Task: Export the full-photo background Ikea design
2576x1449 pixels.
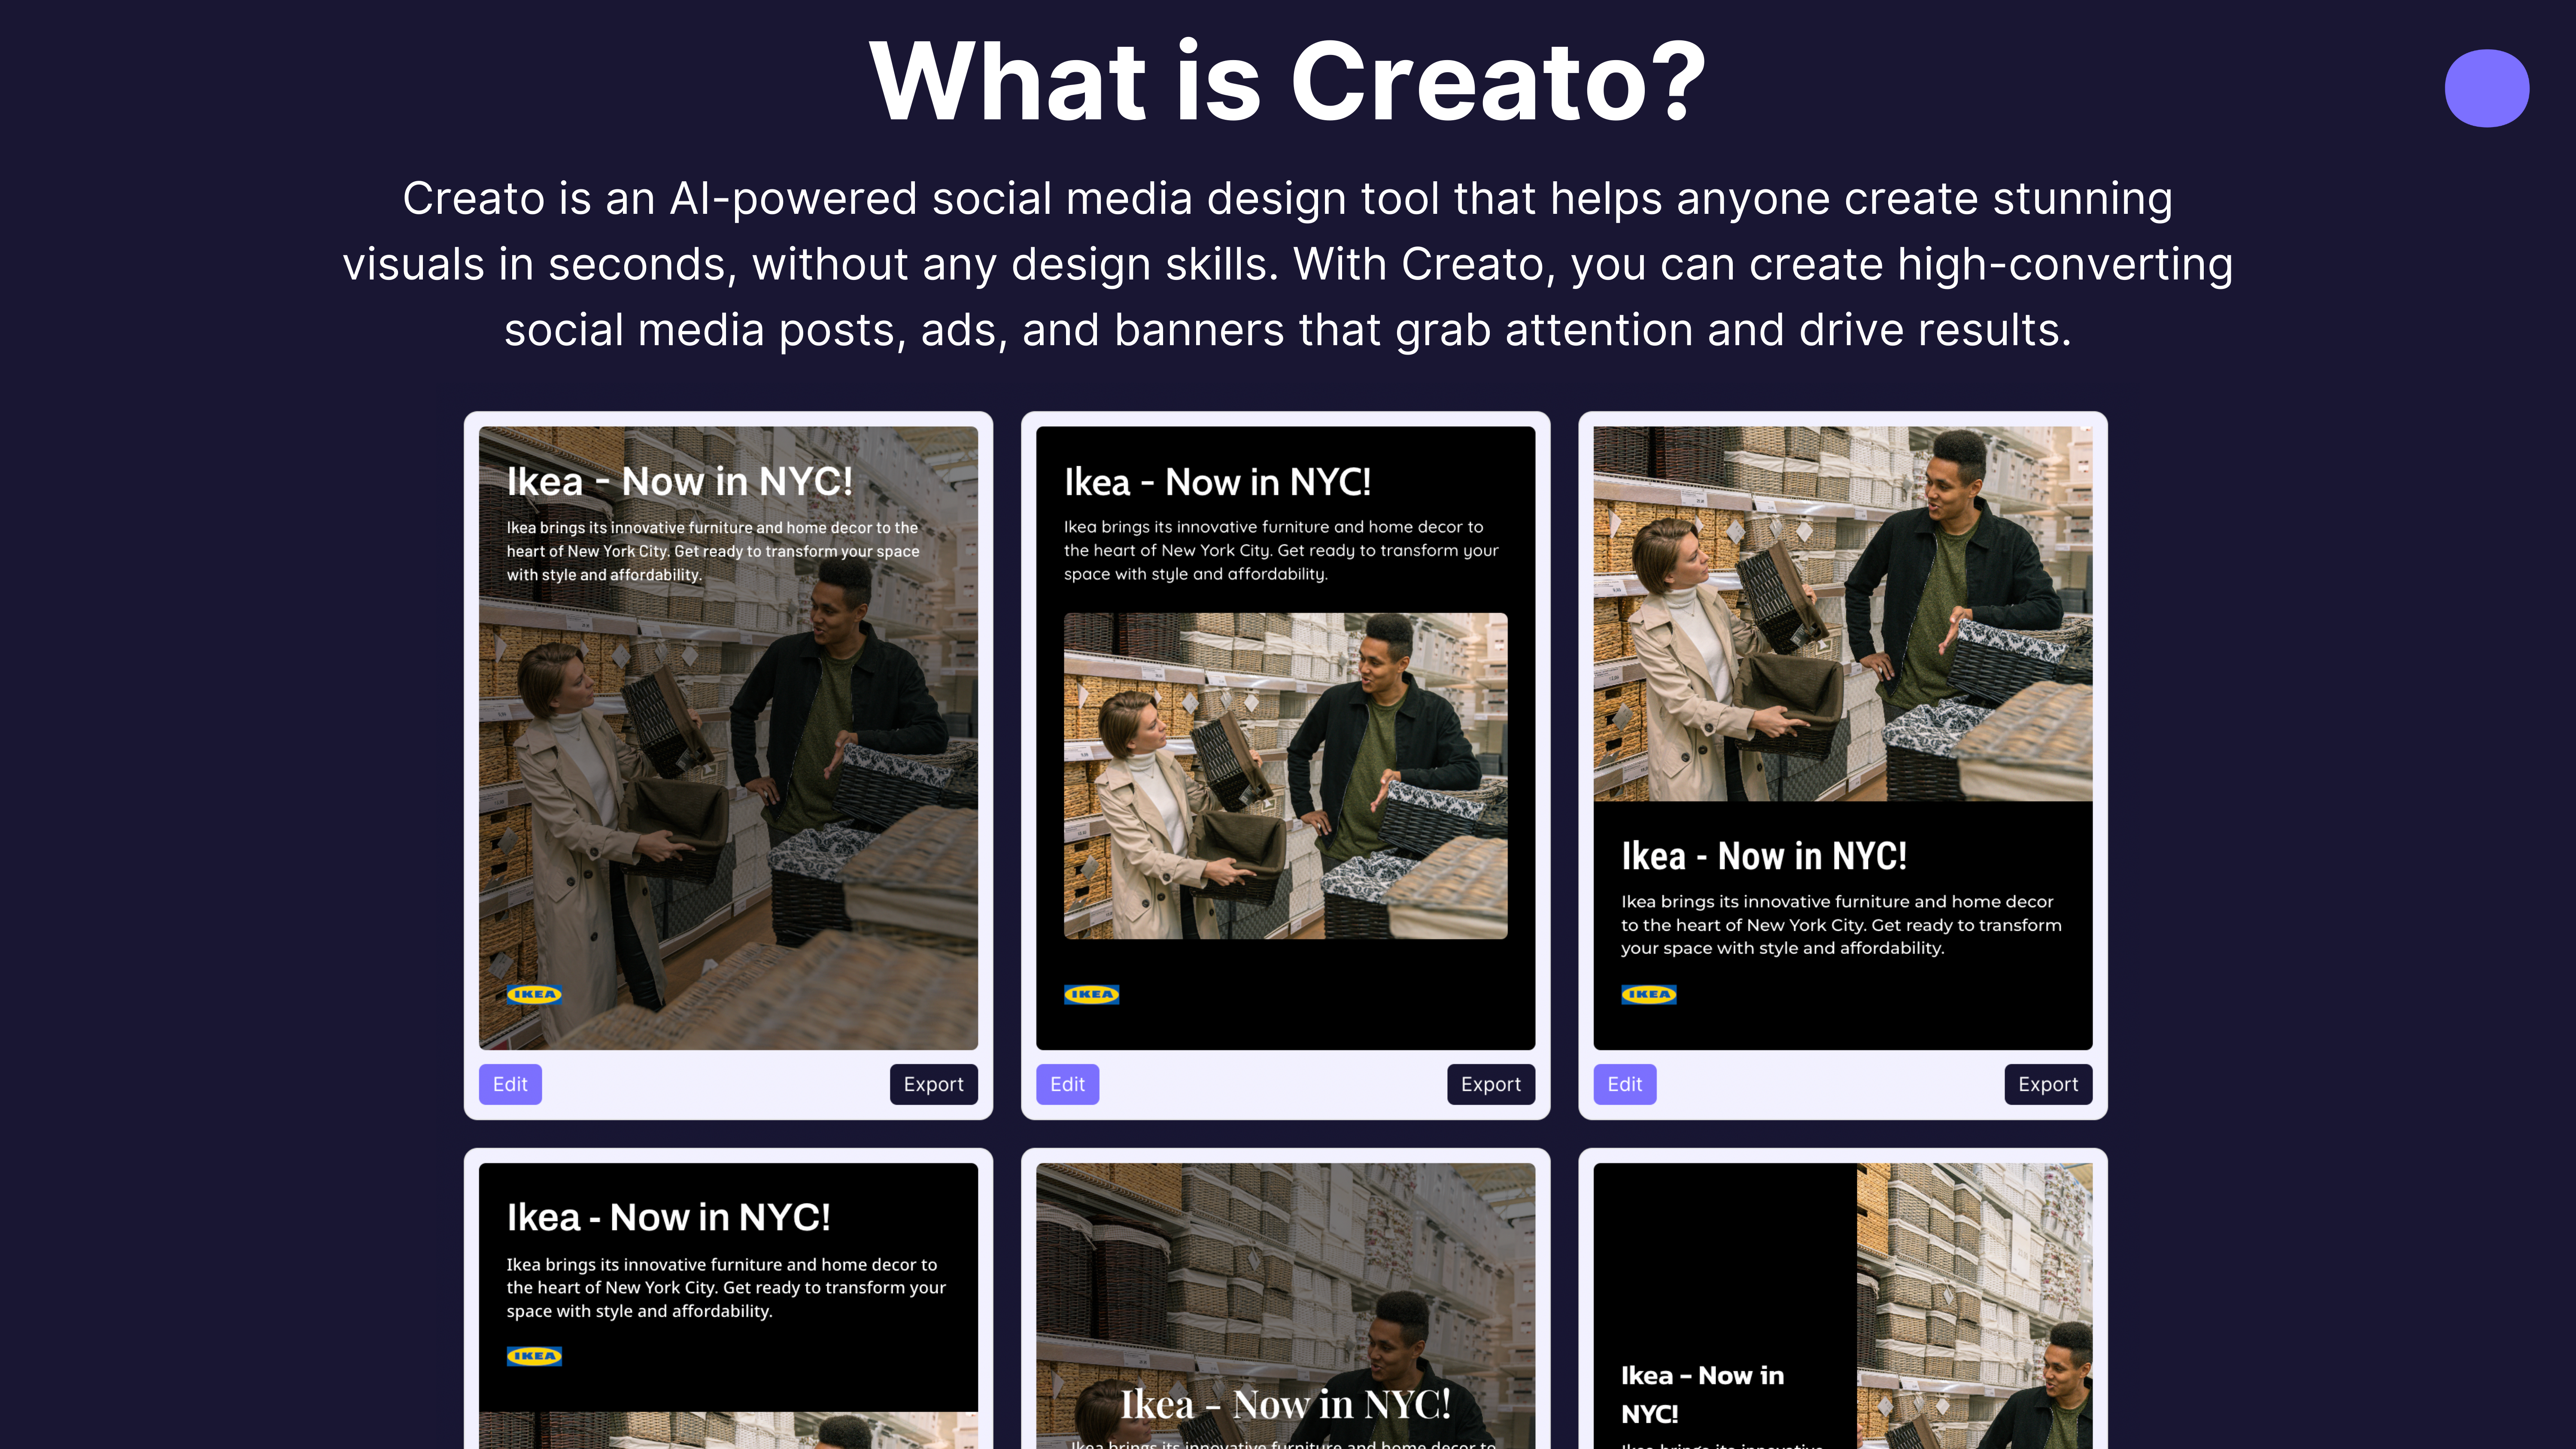Action: [x=933, y=1084]
